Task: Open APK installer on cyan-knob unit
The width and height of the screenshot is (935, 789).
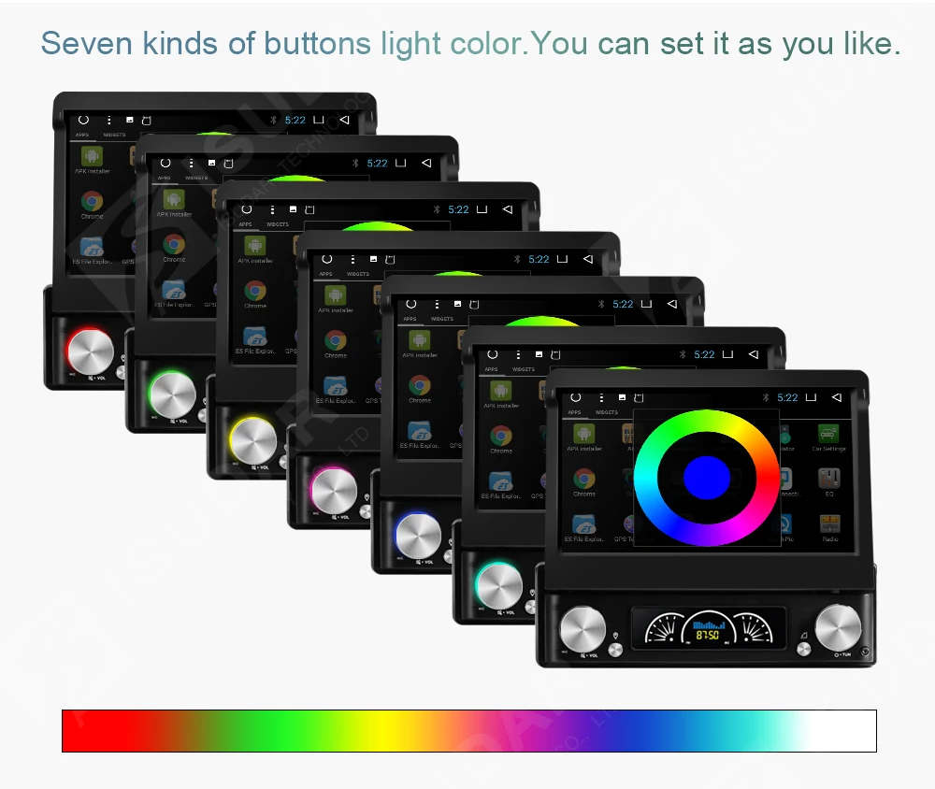Action: tap(501, 394)
